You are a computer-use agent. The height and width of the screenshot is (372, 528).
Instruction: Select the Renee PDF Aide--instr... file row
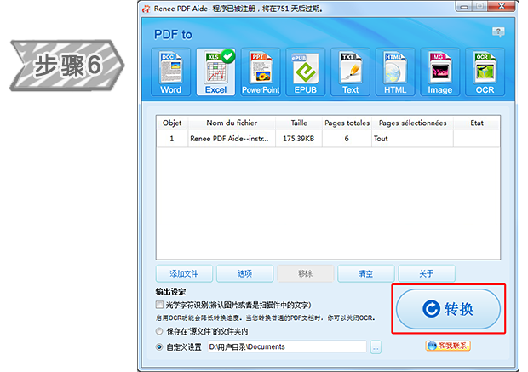pyautogui.click(x=329, y=139)
